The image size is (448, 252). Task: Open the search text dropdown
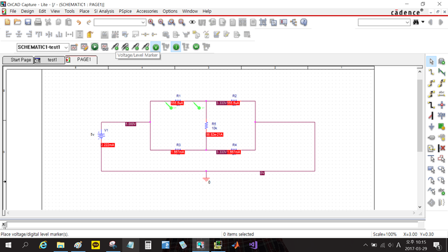tap(407, 22)
